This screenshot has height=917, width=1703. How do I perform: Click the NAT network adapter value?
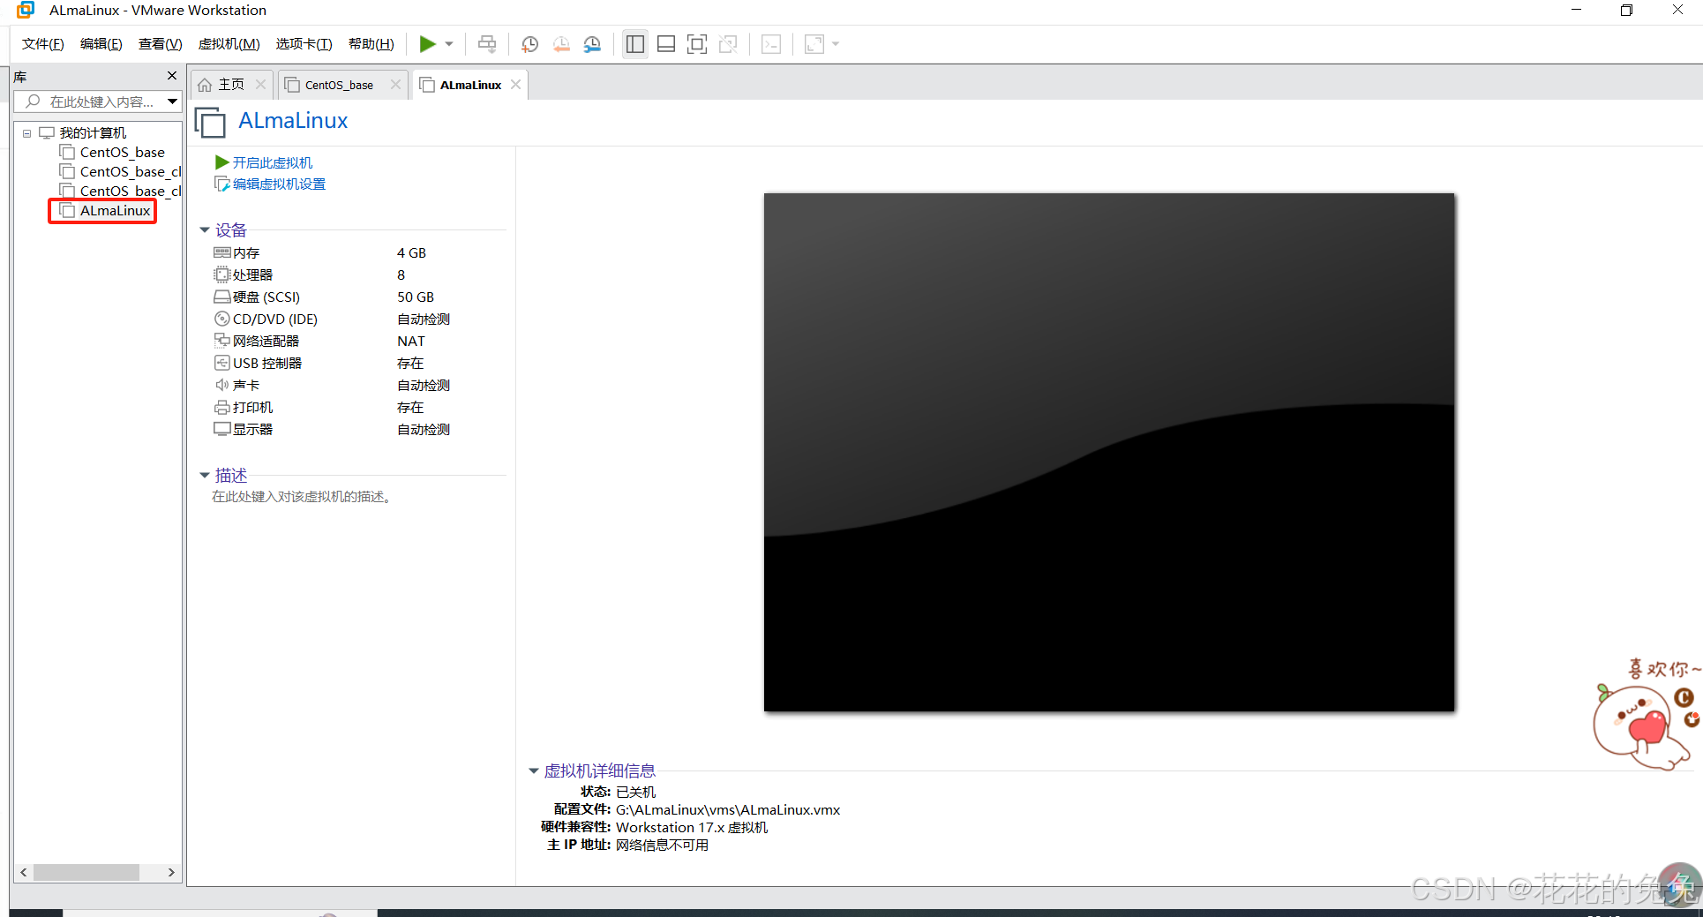pyautogui.click(x=411, y=341)
